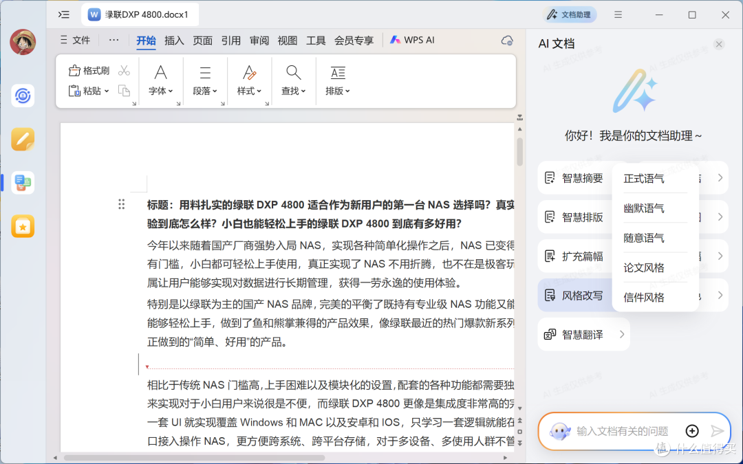Image resolution: width=743 pixels, height=464 pixels.
Task: Switch to the 插入 tab
Action: [x=174, y=41]
